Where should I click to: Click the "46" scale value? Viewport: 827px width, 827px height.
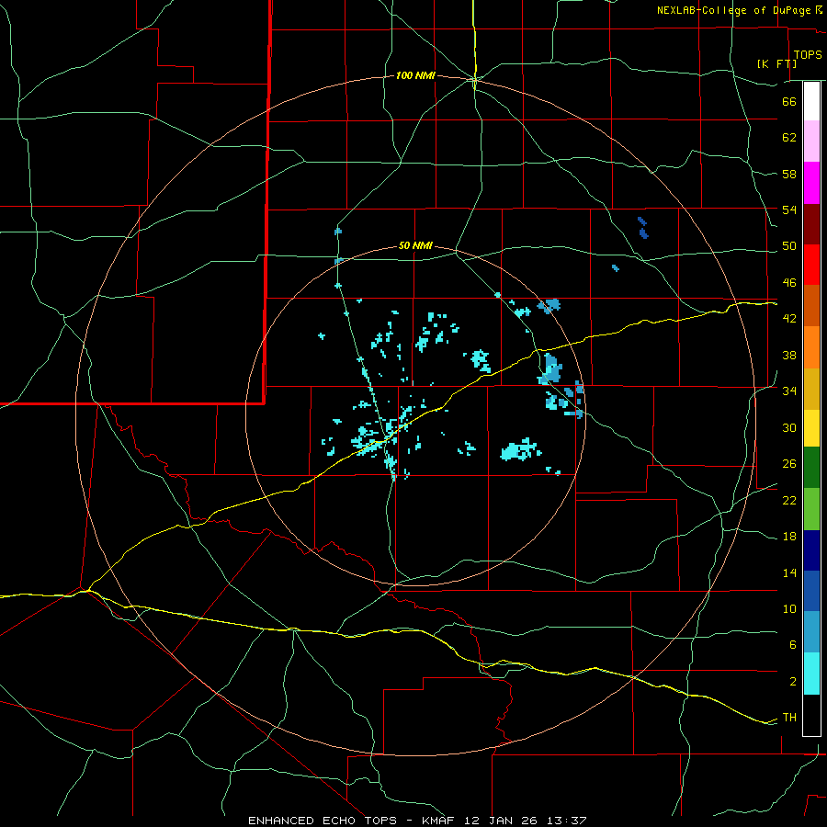pyautogui.click(x=789, y=283)
